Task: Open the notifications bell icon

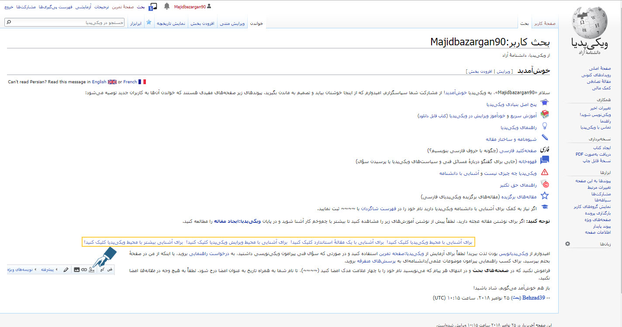Action: pyautogui.click(x=166, y=7)
